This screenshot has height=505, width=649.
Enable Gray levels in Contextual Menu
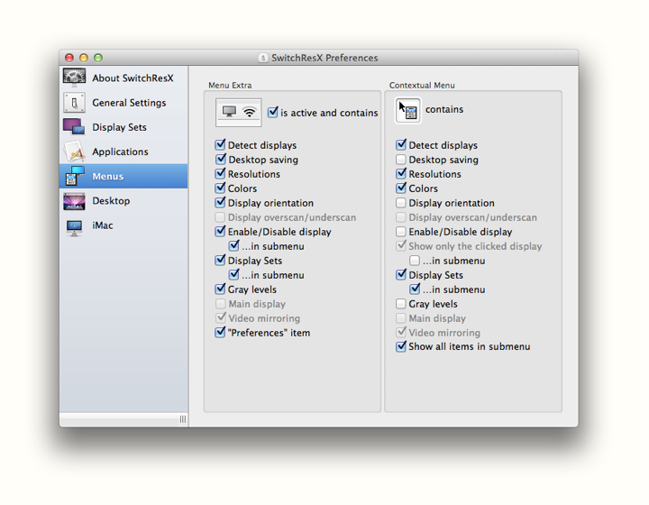[400, 304]
